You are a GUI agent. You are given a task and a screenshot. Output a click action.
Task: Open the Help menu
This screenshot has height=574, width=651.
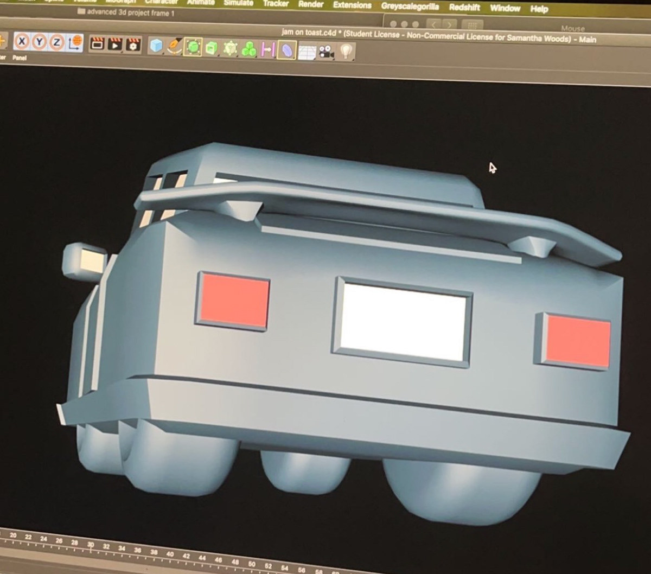539,9
